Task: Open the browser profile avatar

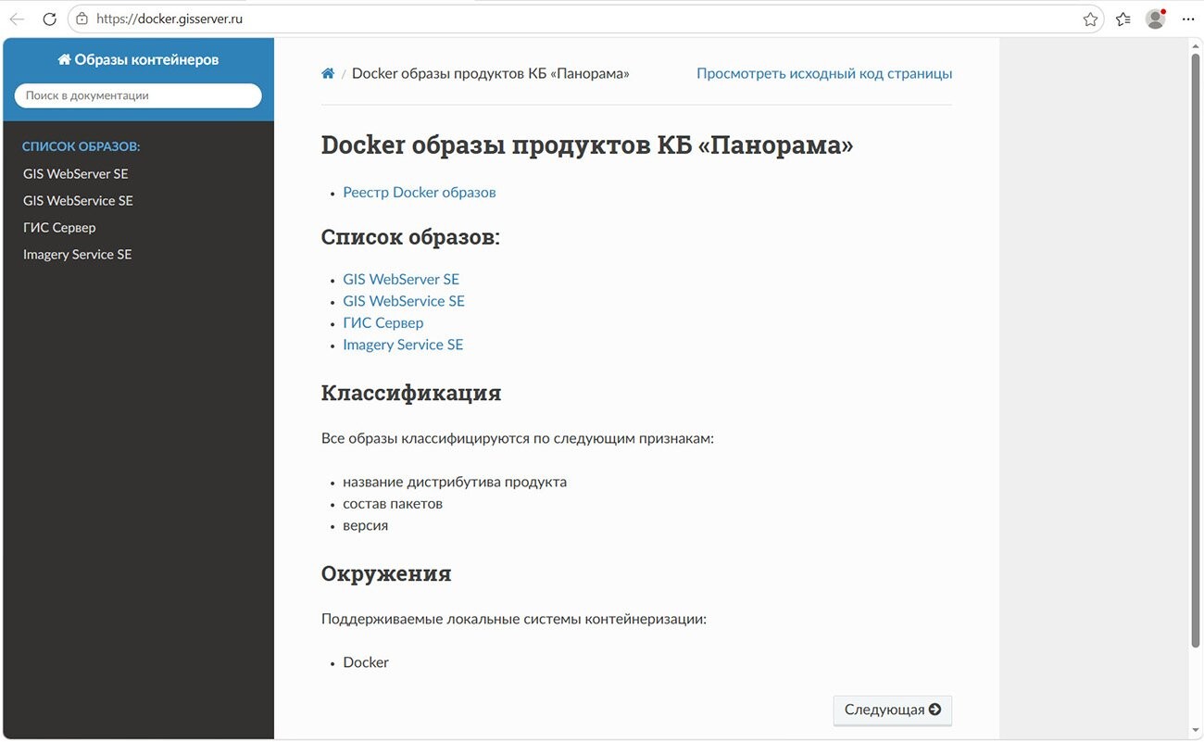Action: point(1155,19)
